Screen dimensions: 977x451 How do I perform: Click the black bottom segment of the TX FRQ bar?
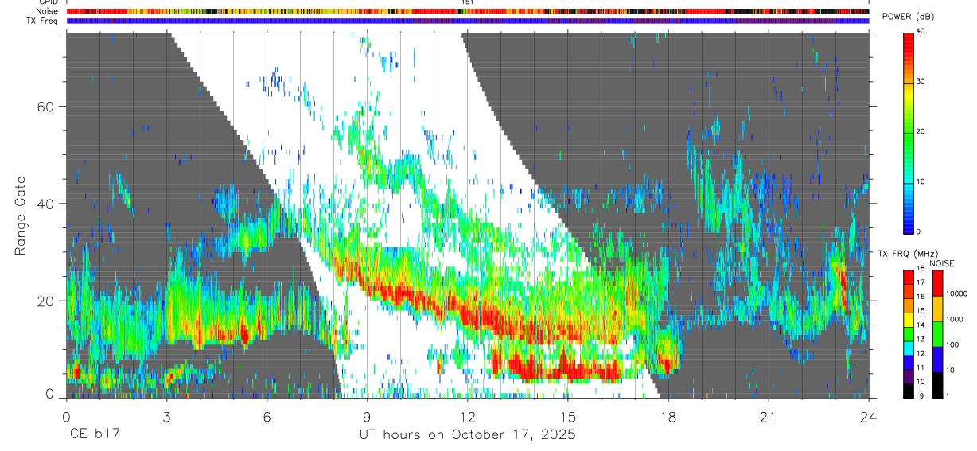[907, 390]
